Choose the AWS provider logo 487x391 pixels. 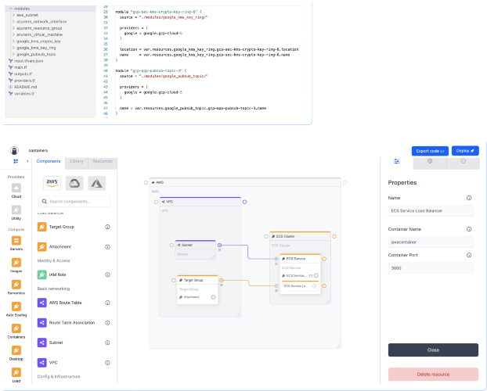pos(52,183)
